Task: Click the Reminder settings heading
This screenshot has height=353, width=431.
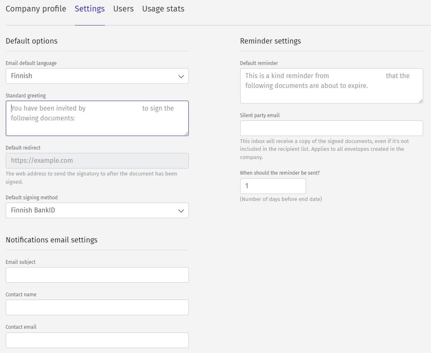Action: [x=271, y=41]
